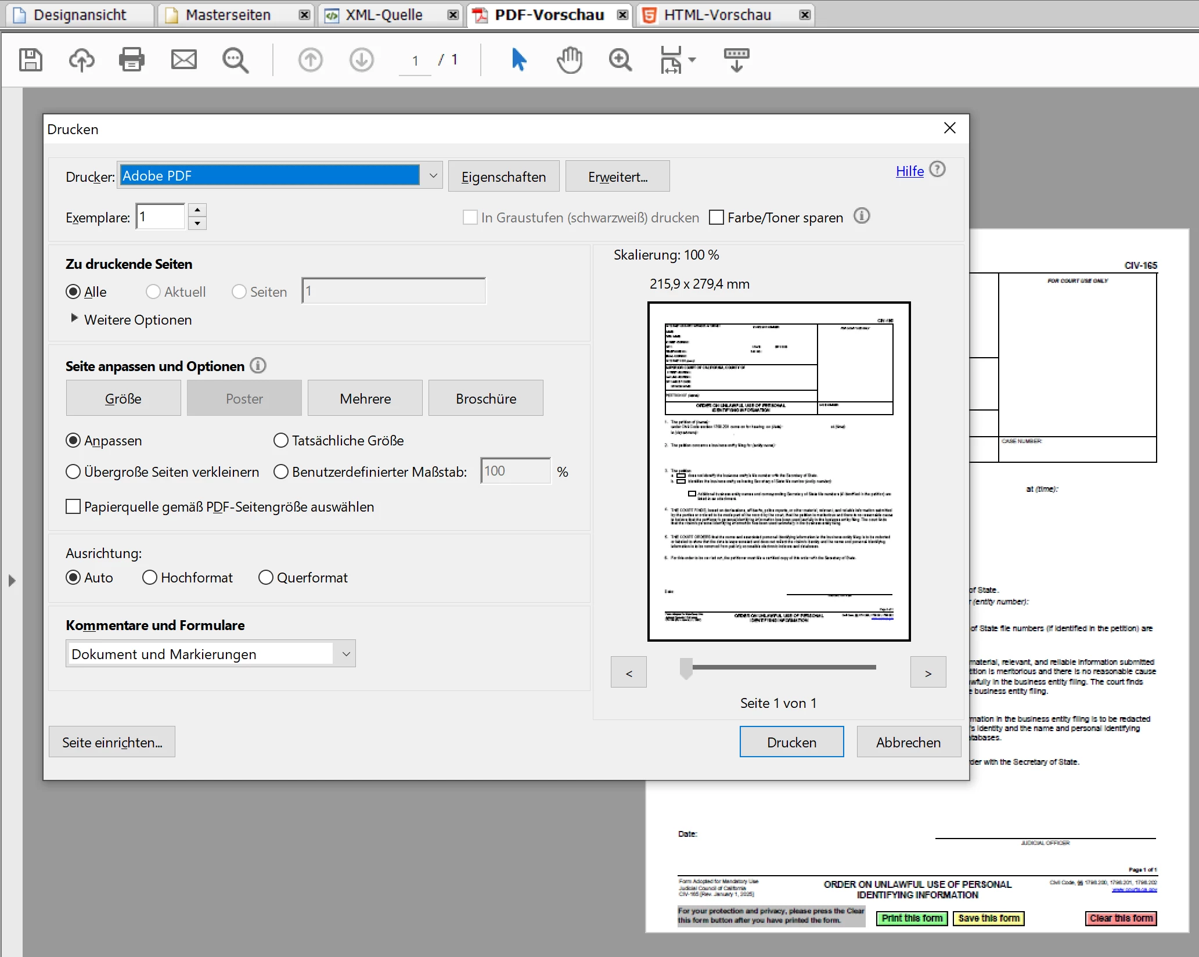Choose Querformat orientation
Image resolution: width=1199 pixels, height=957 pixels.
[x=266, y=578]
